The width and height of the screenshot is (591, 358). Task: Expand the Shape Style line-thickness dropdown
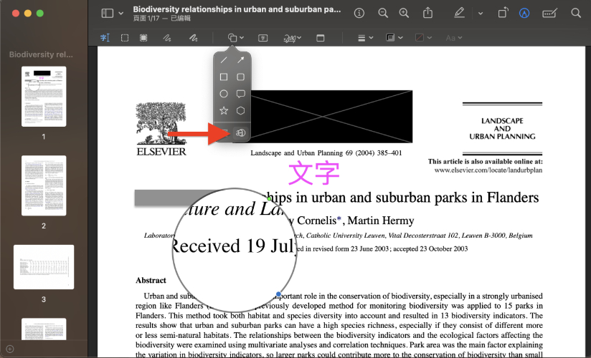click(364, 37)
